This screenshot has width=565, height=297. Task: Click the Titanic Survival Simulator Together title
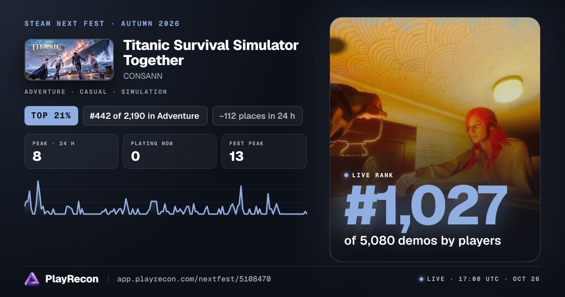tap(211, 53)
